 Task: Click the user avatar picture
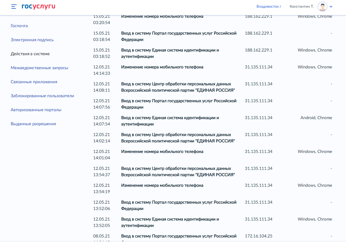(322, 7)
